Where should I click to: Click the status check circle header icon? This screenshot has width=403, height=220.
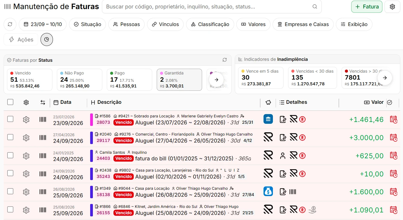[x=390, y=102]
